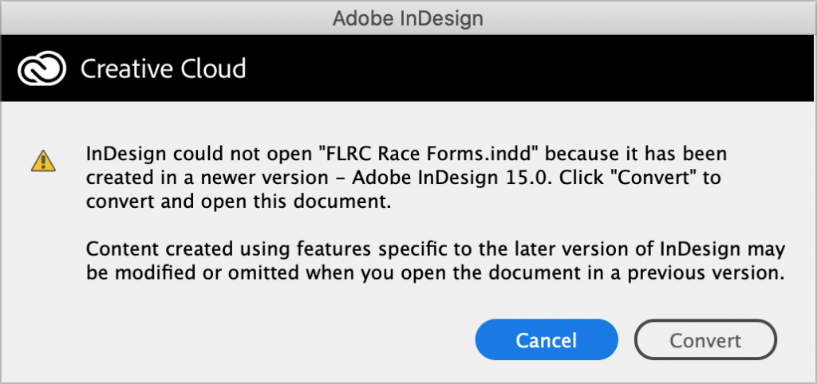The height and width of the screenshot is (384, 817).
Task: Click the "Creative Cloud" header text
Action: coord(163,69)
